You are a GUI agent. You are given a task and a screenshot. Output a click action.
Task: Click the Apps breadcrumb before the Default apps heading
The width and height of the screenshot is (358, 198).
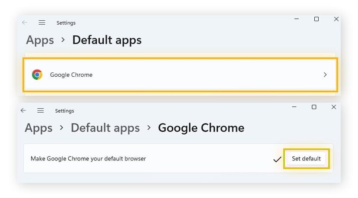point(40,40)
